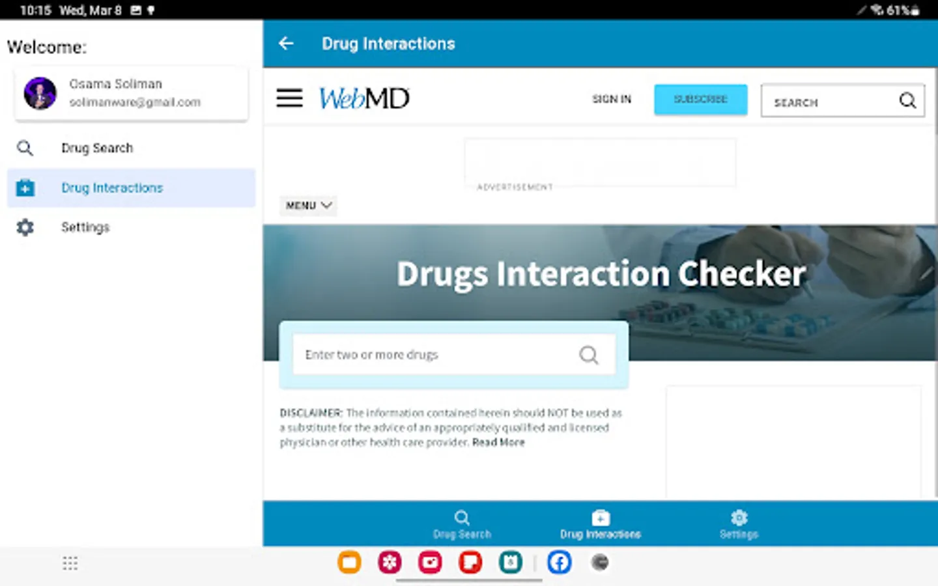
Task: Click Read More in the disclaimer
Action: pos(498,443)
